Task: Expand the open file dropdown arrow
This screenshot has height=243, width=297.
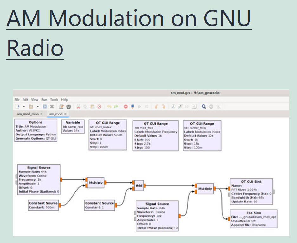Action: pyautogui.click(x=38, y=107)
